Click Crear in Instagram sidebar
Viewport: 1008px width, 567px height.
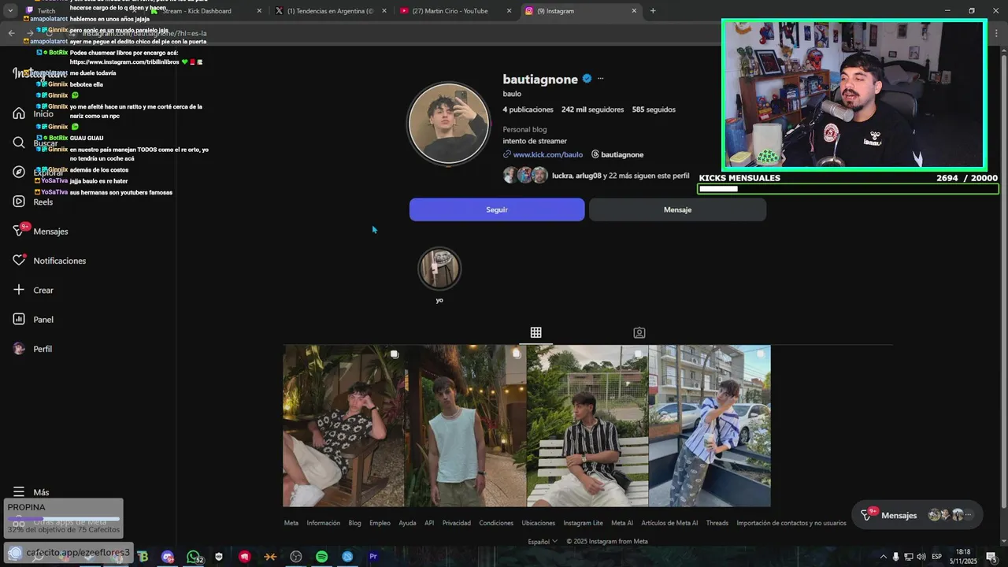point(33,290)
